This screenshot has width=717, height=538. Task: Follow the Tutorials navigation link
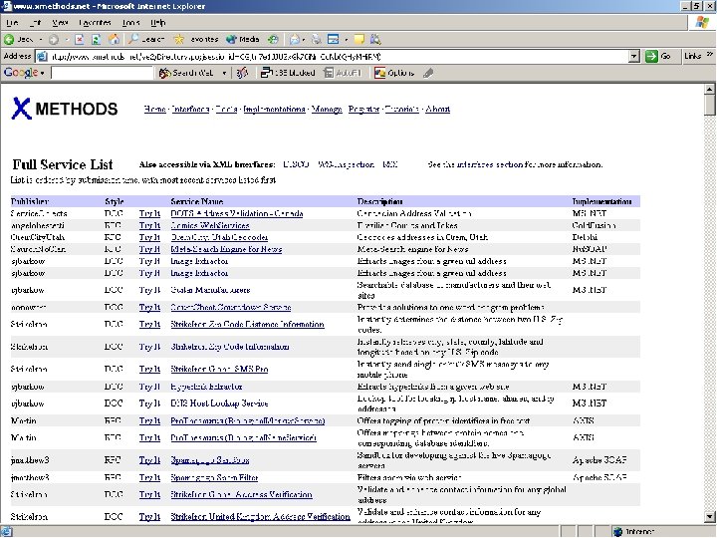coord(401,109)
